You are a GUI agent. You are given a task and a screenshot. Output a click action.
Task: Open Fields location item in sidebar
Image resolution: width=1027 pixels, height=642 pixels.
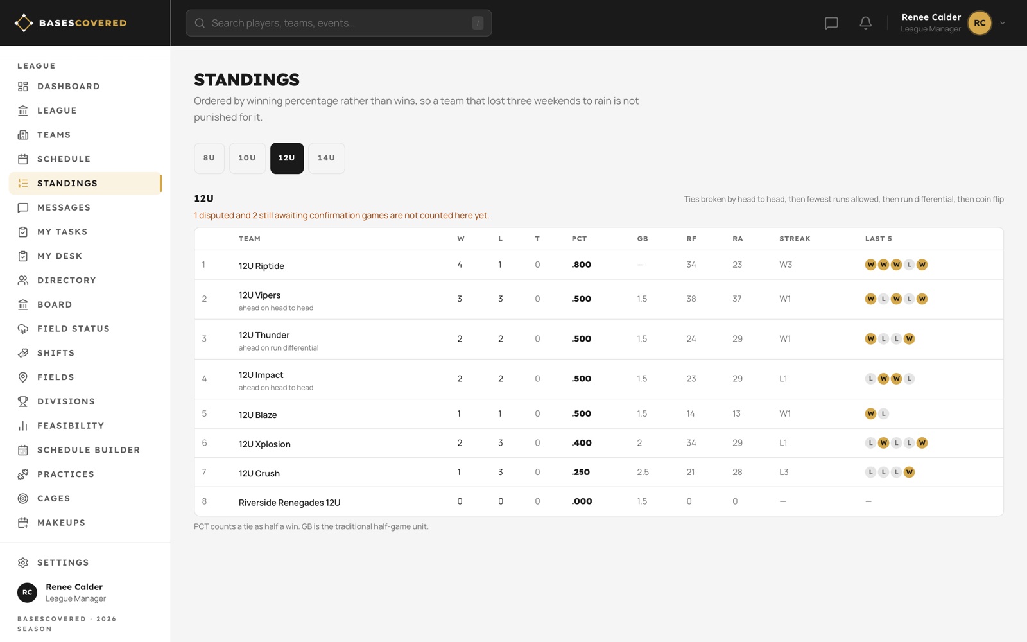tap(85, 377)
